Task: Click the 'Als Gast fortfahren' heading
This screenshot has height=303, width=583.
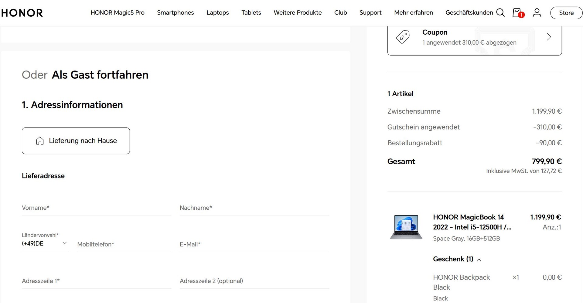Action: click(100, 75)
